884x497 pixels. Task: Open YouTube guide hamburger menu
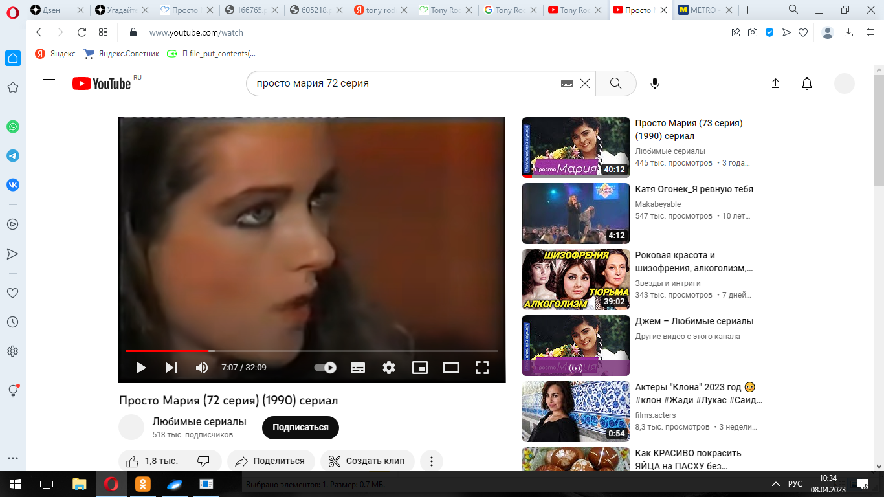(x=49, y=83)
